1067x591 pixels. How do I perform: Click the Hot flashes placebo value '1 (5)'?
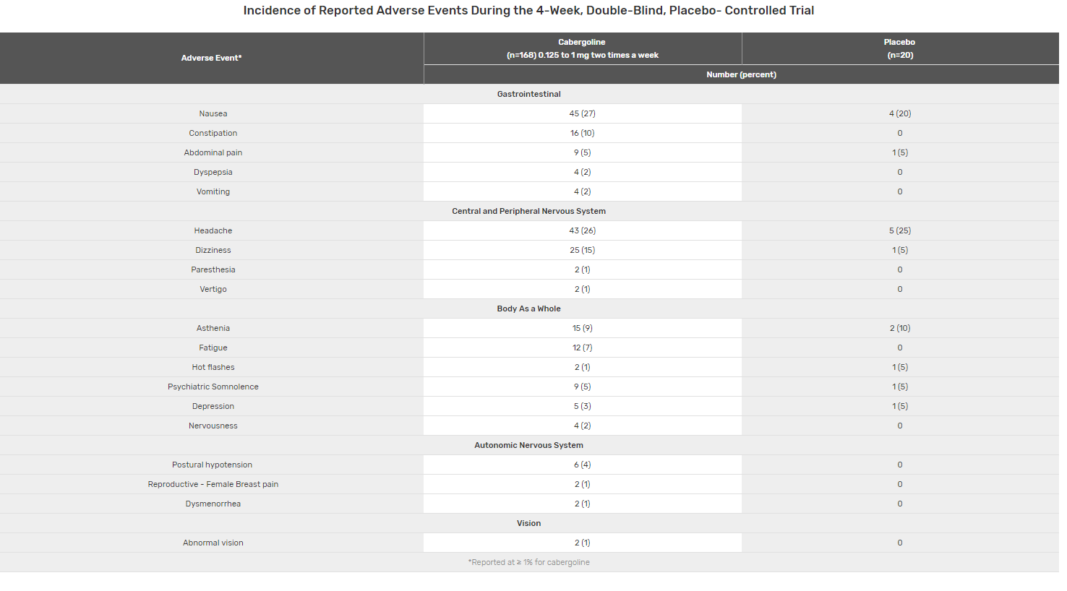(x=900, y=367)
